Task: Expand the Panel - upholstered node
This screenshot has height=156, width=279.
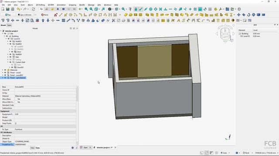Action: 3,78
